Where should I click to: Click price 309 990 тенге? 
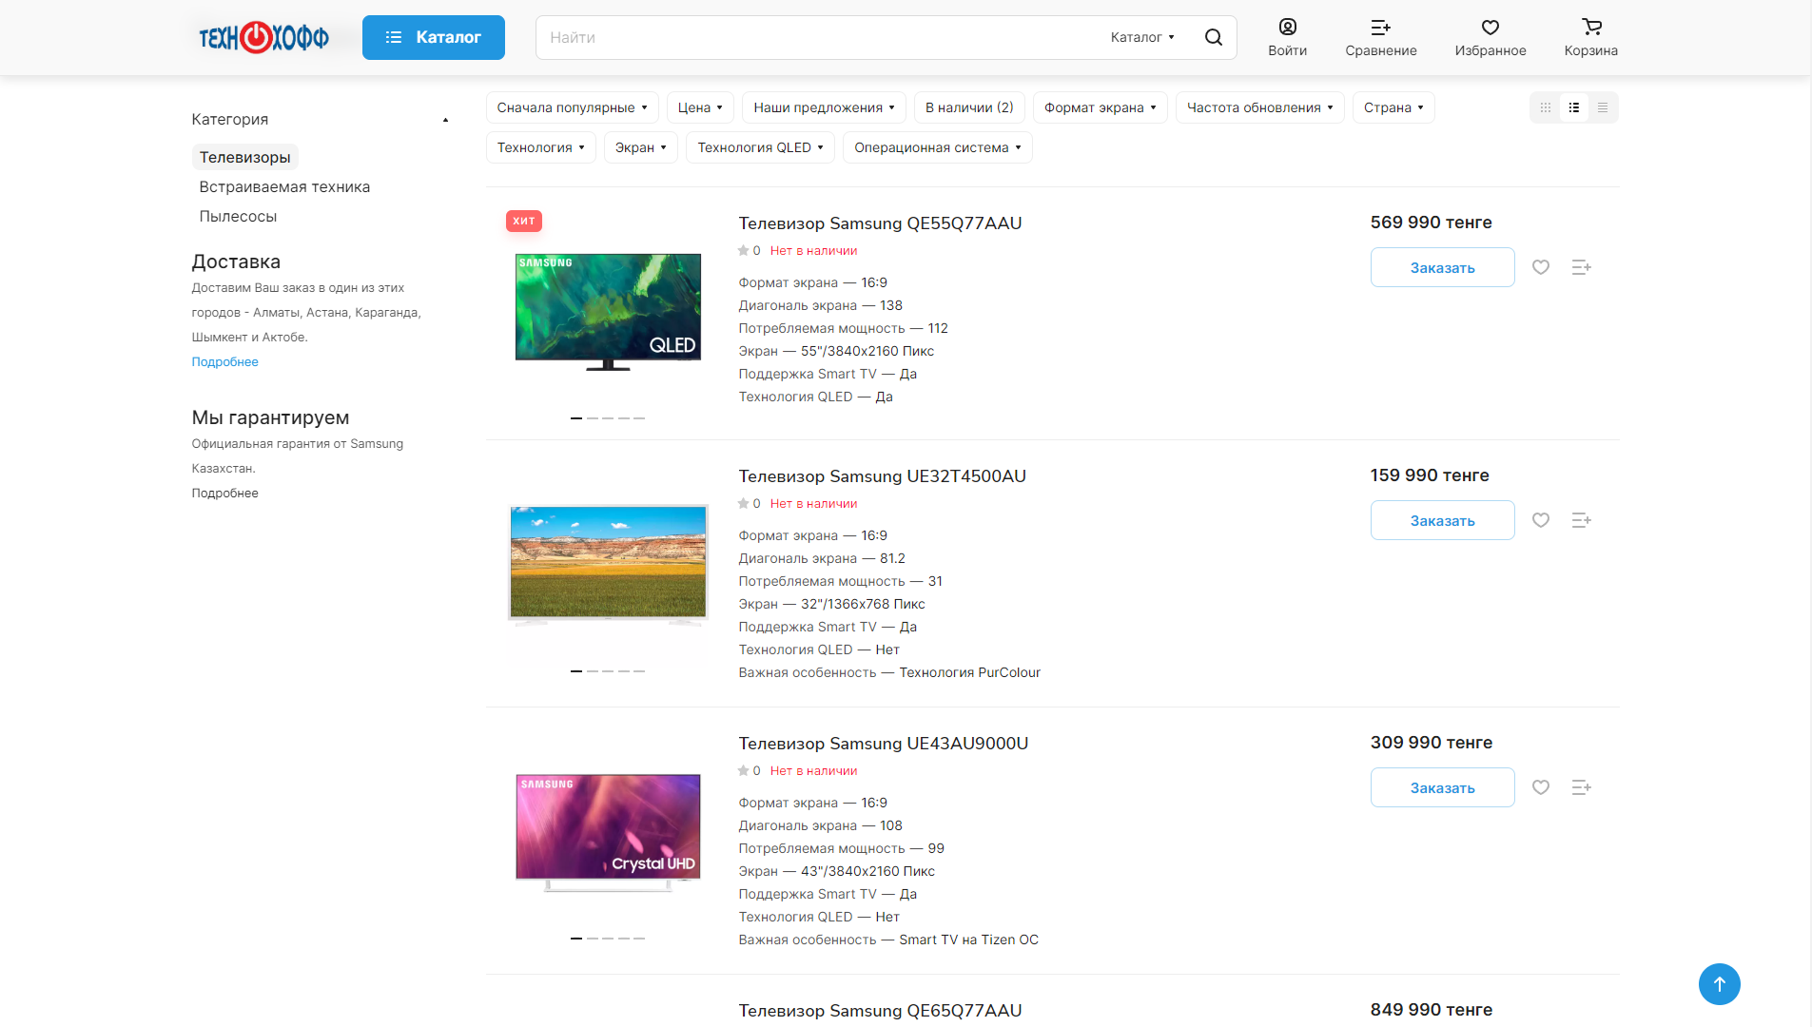pos(1431,743)
